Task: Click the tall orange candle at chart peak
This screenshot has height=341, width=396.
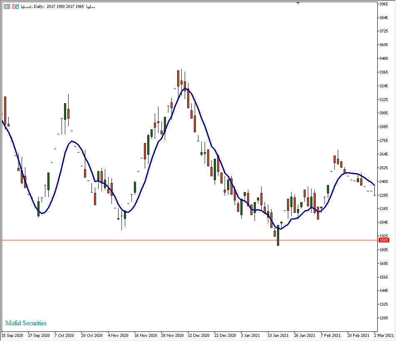Action: coord(178,78)
